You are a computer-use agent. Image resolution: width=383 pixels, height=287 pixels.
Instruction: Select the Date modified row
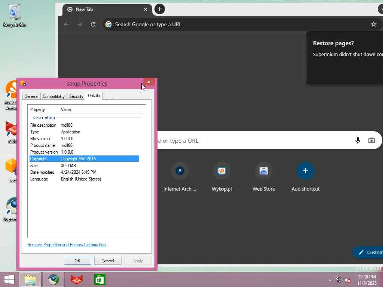pos(84,172)
